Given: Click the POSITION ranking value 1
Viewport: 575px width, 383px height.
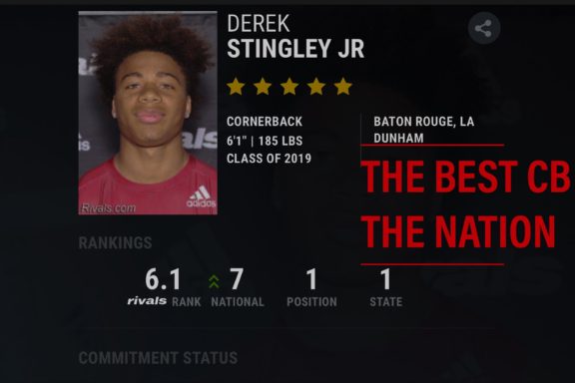Looking at the screenshot, I should click(x=311, y=279).
